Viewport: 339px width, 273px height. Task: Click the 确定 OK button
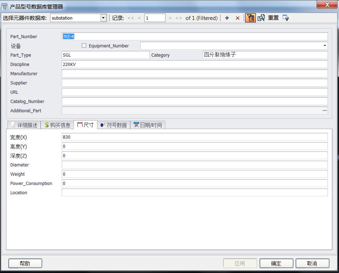point(276,263)
